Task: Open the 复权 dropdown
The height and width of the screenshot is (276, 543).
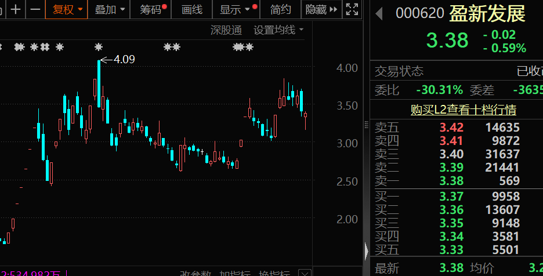Action: point(66,9)
